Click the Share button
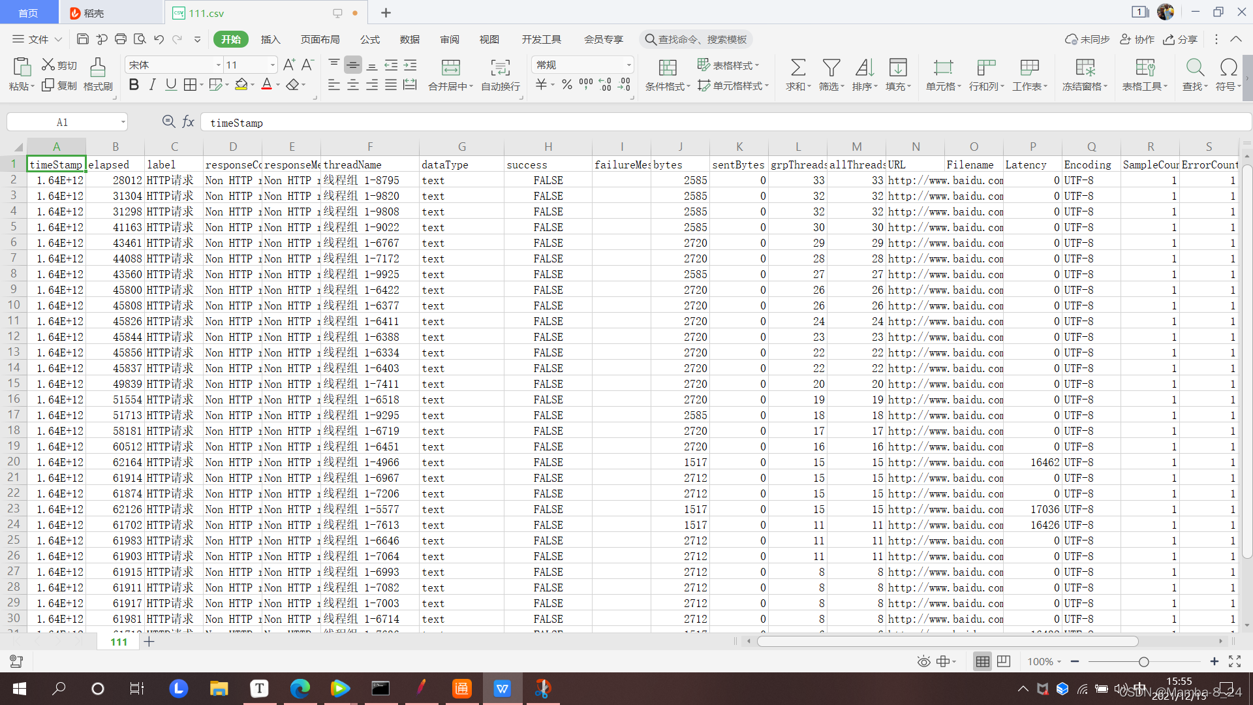The width and height of the screenshot is (1253, 705). pos(1181,39)
